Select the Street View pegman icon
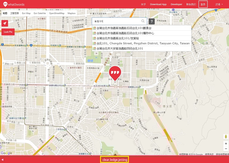This screenshot has width=229, height=163. (226, 137)
